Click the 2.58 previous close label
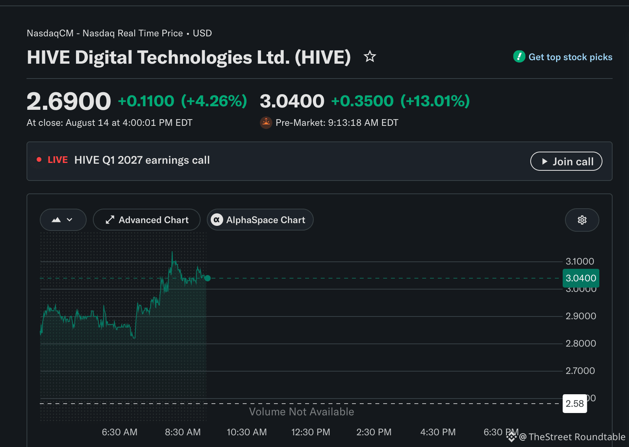The height and width of the screenshot is (447, 629). (x=575, y=404)
